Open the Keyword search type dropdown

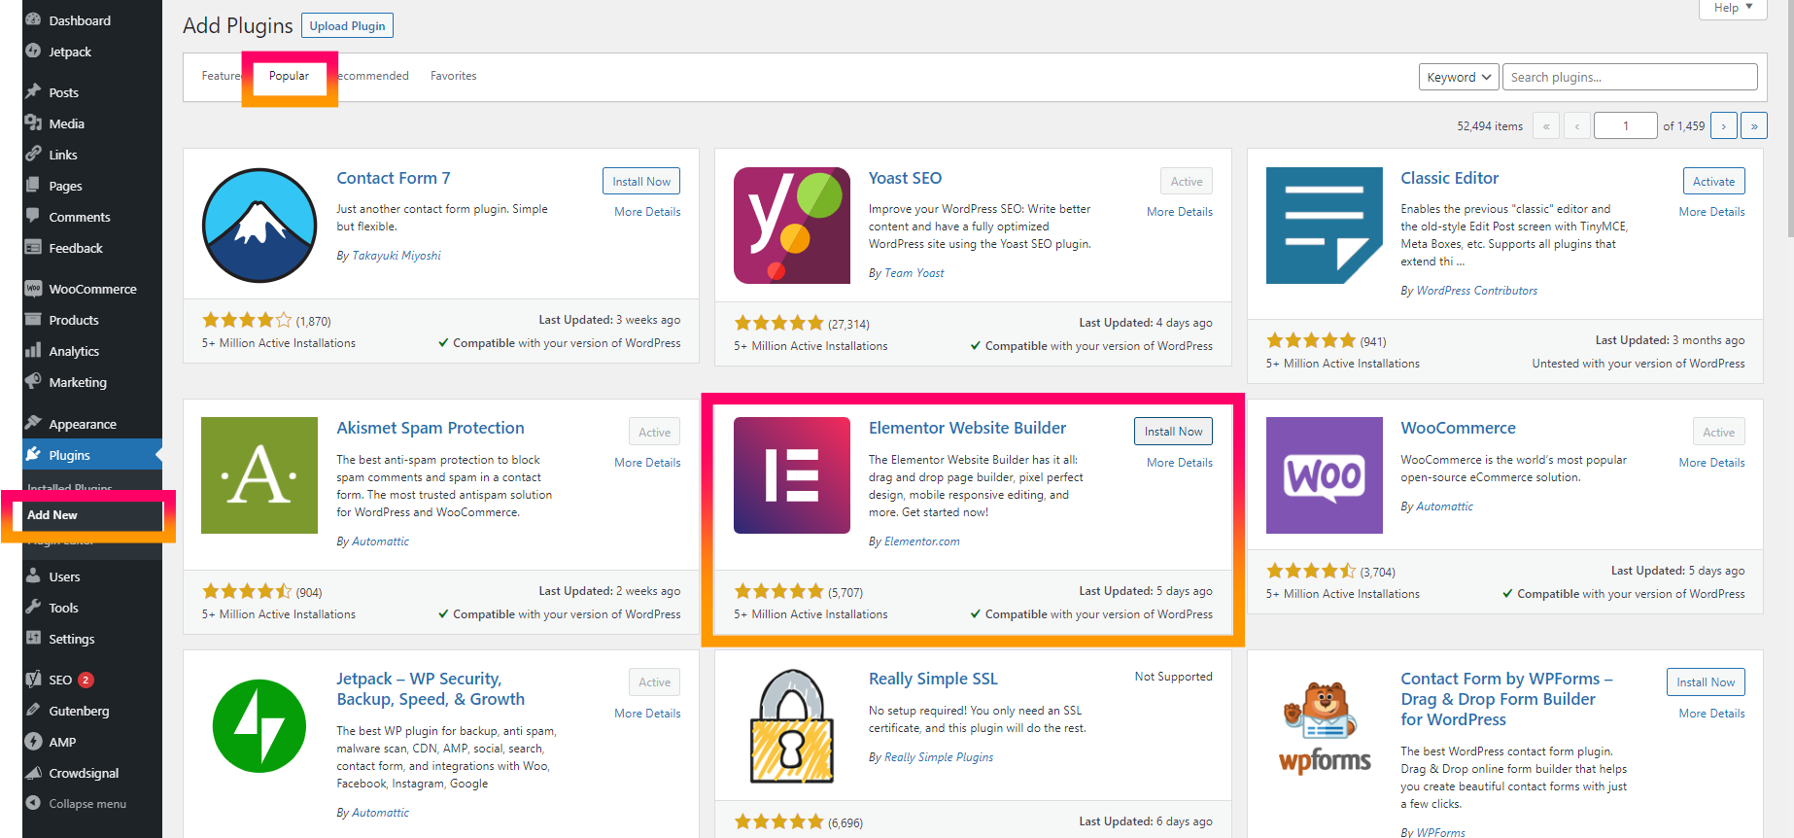point(1459,77)
